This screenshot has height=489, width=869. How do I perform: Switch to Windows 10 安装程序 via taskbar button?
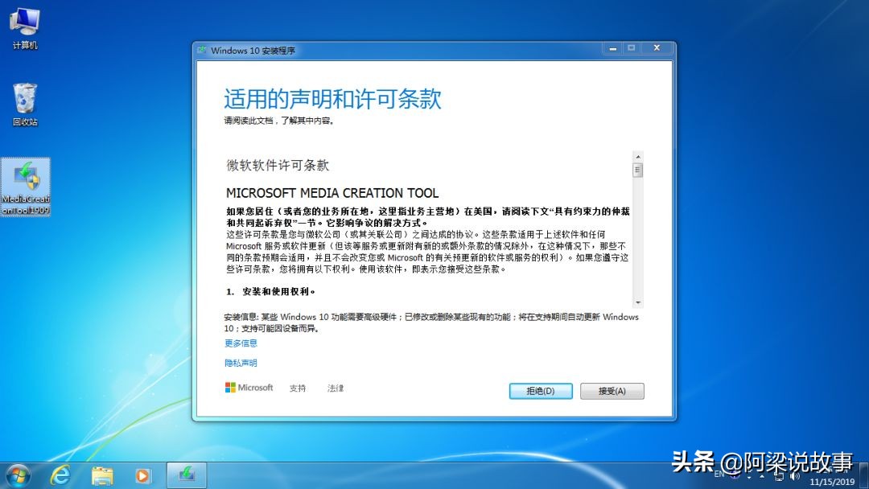tap(186, 475)
